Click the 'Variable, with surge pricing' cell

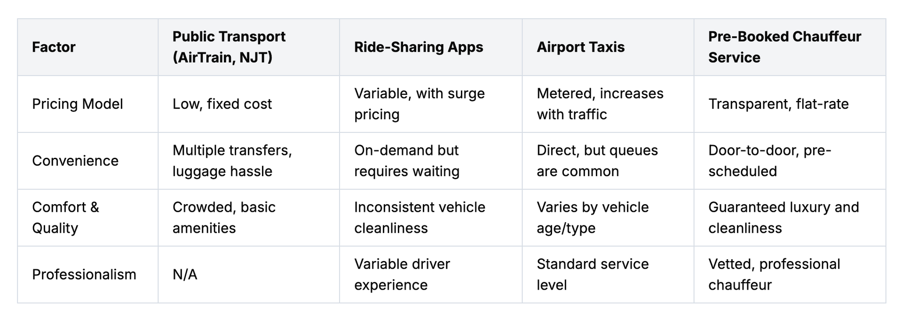coord(431,104)
